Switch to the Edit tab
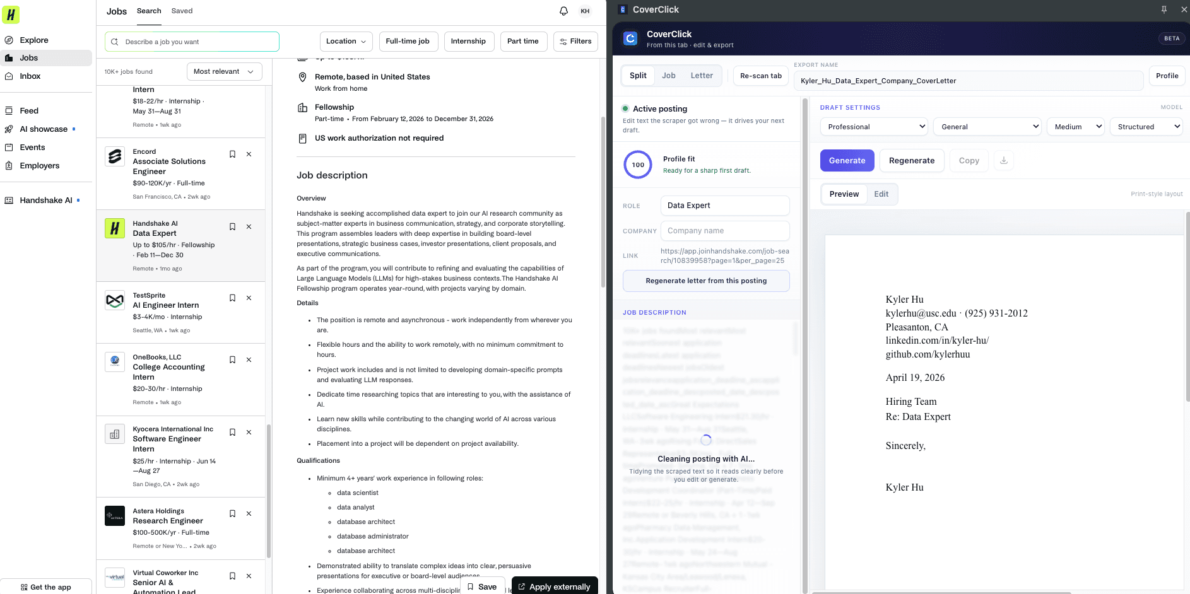 pos(881,194)
